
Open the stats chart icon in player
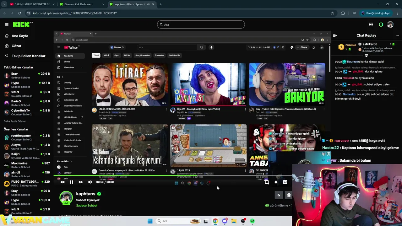(x=285, y=182)
